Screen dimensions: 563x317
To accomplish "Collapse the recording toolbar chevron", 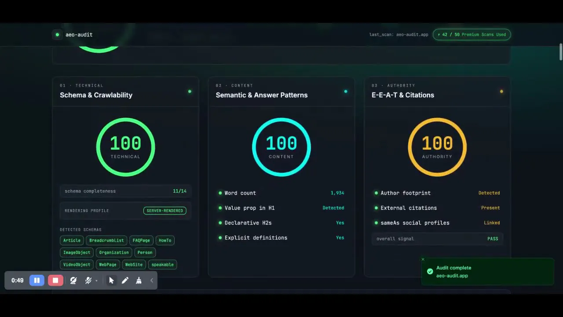I will tap(152, 280).
